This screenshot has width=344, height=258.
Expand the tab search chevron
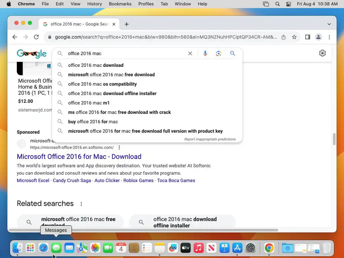329,24
